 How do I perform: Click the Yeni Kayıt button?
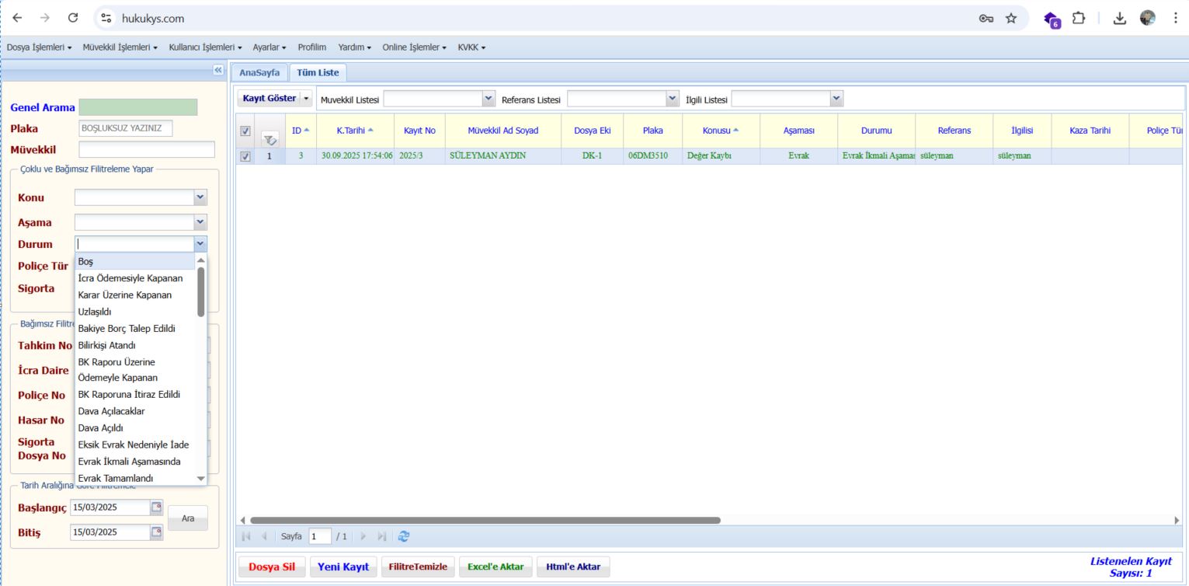(343, 567)
